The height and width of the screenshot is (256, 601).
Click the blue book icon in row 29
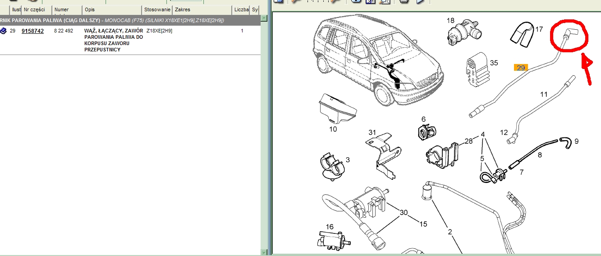click(3, 31)
